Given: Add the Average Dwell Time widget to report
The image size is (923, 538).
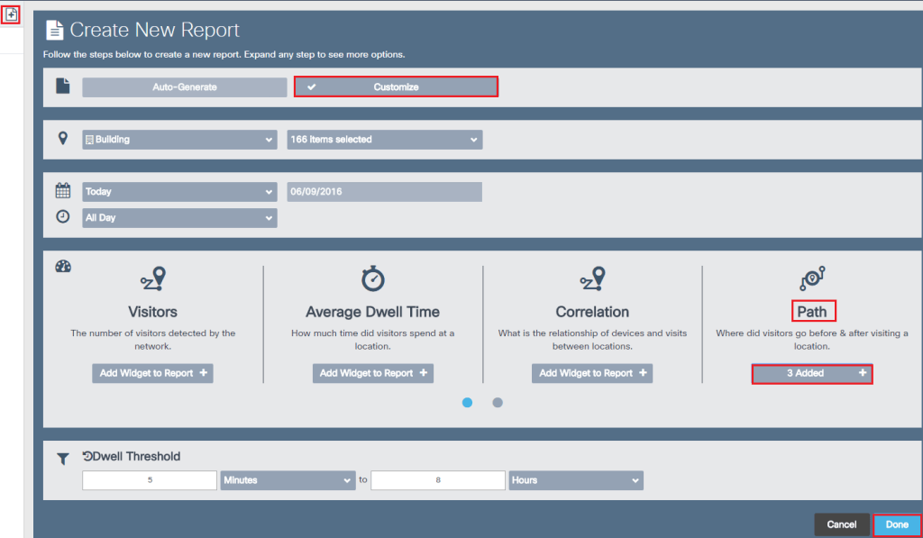Looking at the screenshot, I should (x=372, y=373).
